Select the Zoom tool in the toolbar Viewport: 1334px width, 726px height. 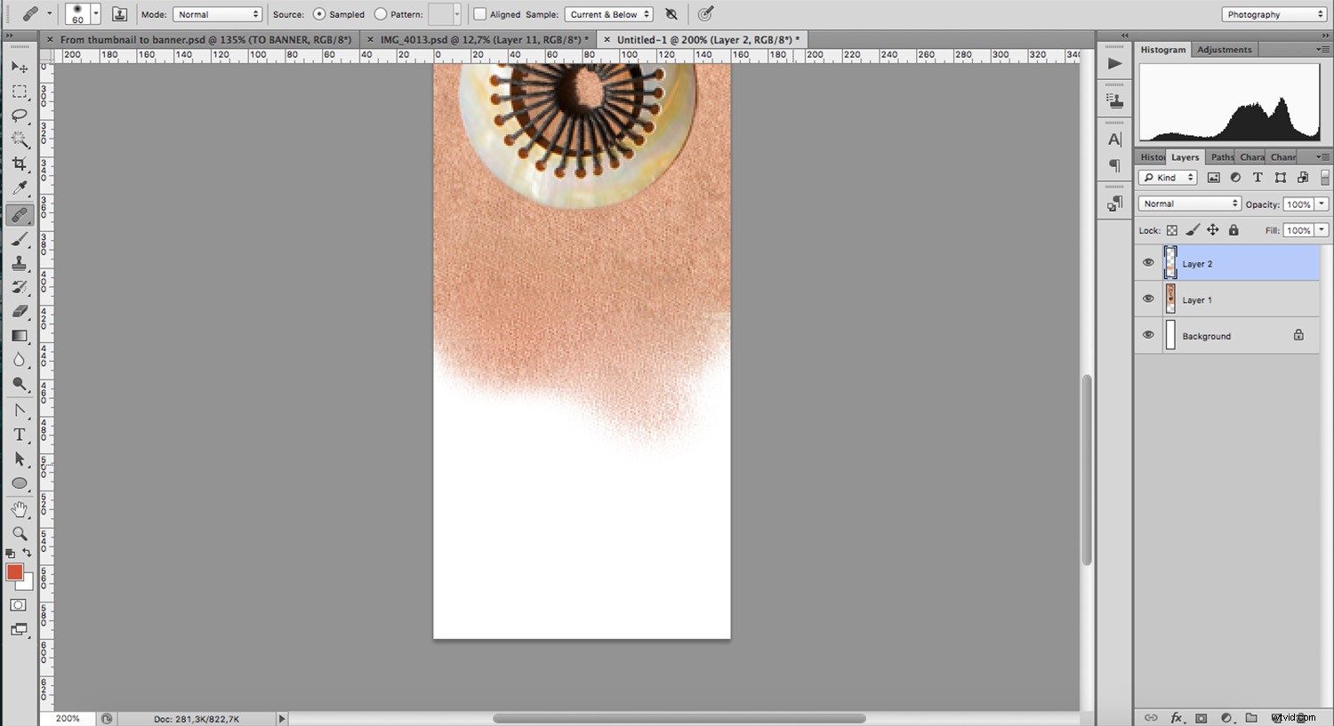pos(19,534)
